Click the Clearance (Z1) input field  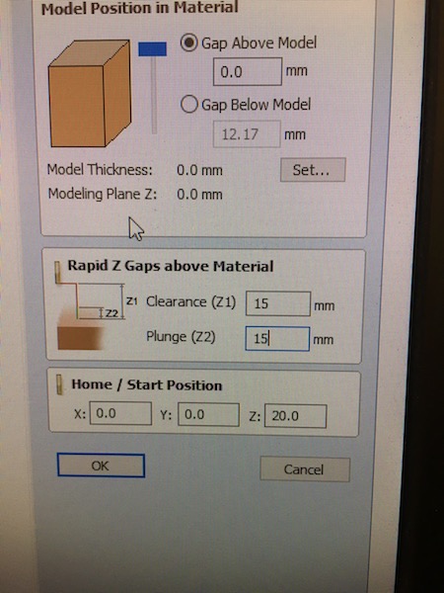click(x=278, y=303)
